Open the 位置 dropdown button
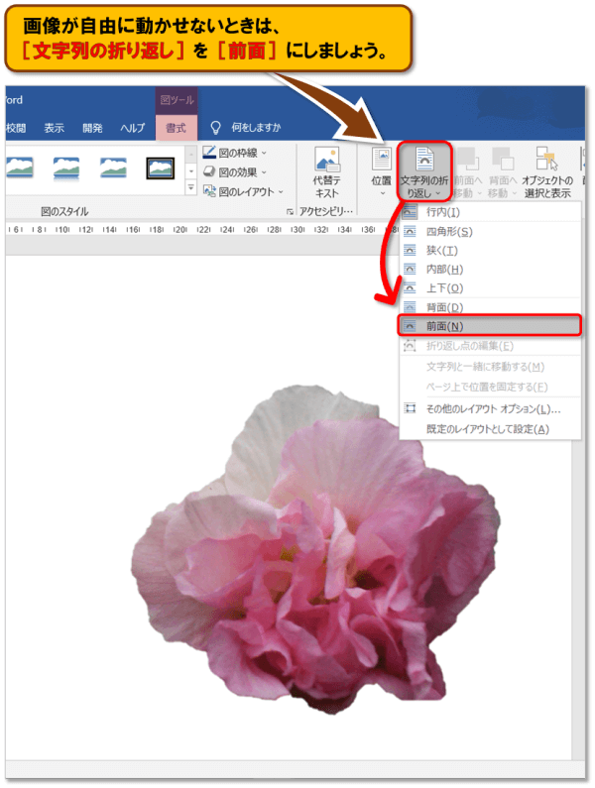The height and width of the screenshot is (788, 595). click(x=381, y=172)
